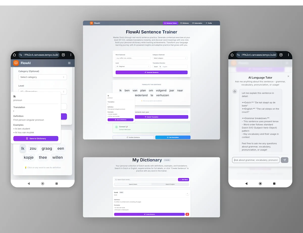Tap the word 'thee' on left phone

pos(43,157)
